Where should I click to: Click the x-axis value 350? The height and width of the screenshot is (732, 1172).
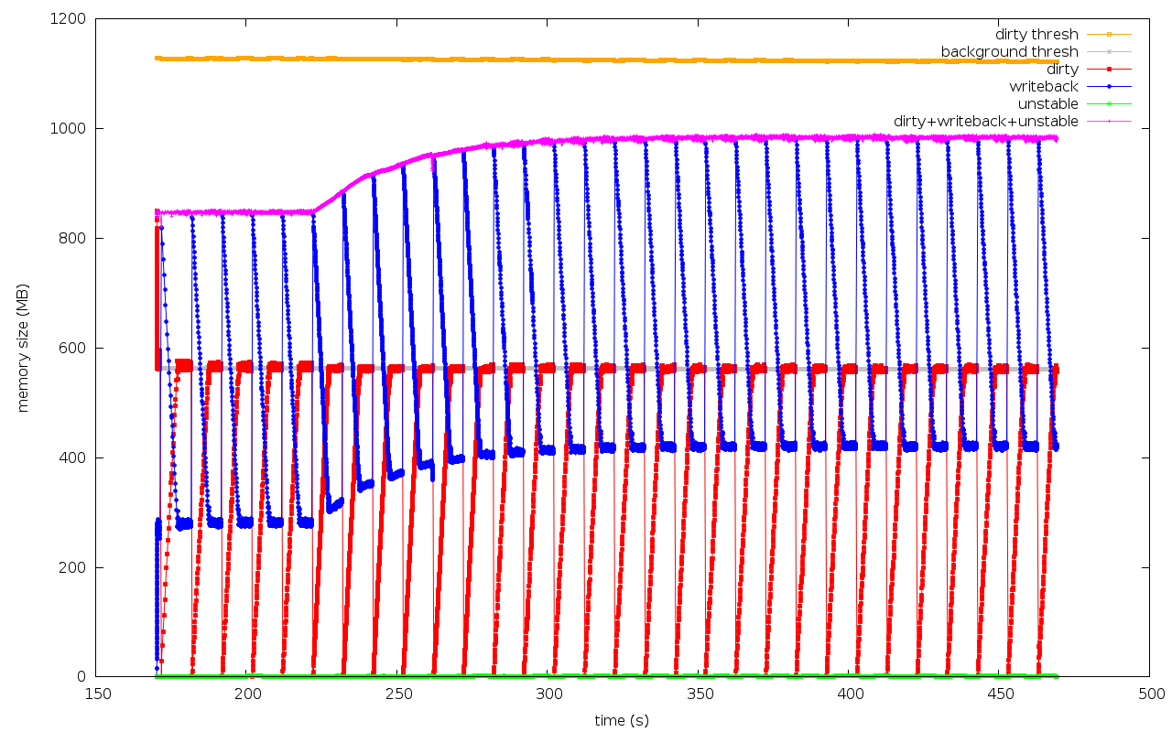[699, 694]
